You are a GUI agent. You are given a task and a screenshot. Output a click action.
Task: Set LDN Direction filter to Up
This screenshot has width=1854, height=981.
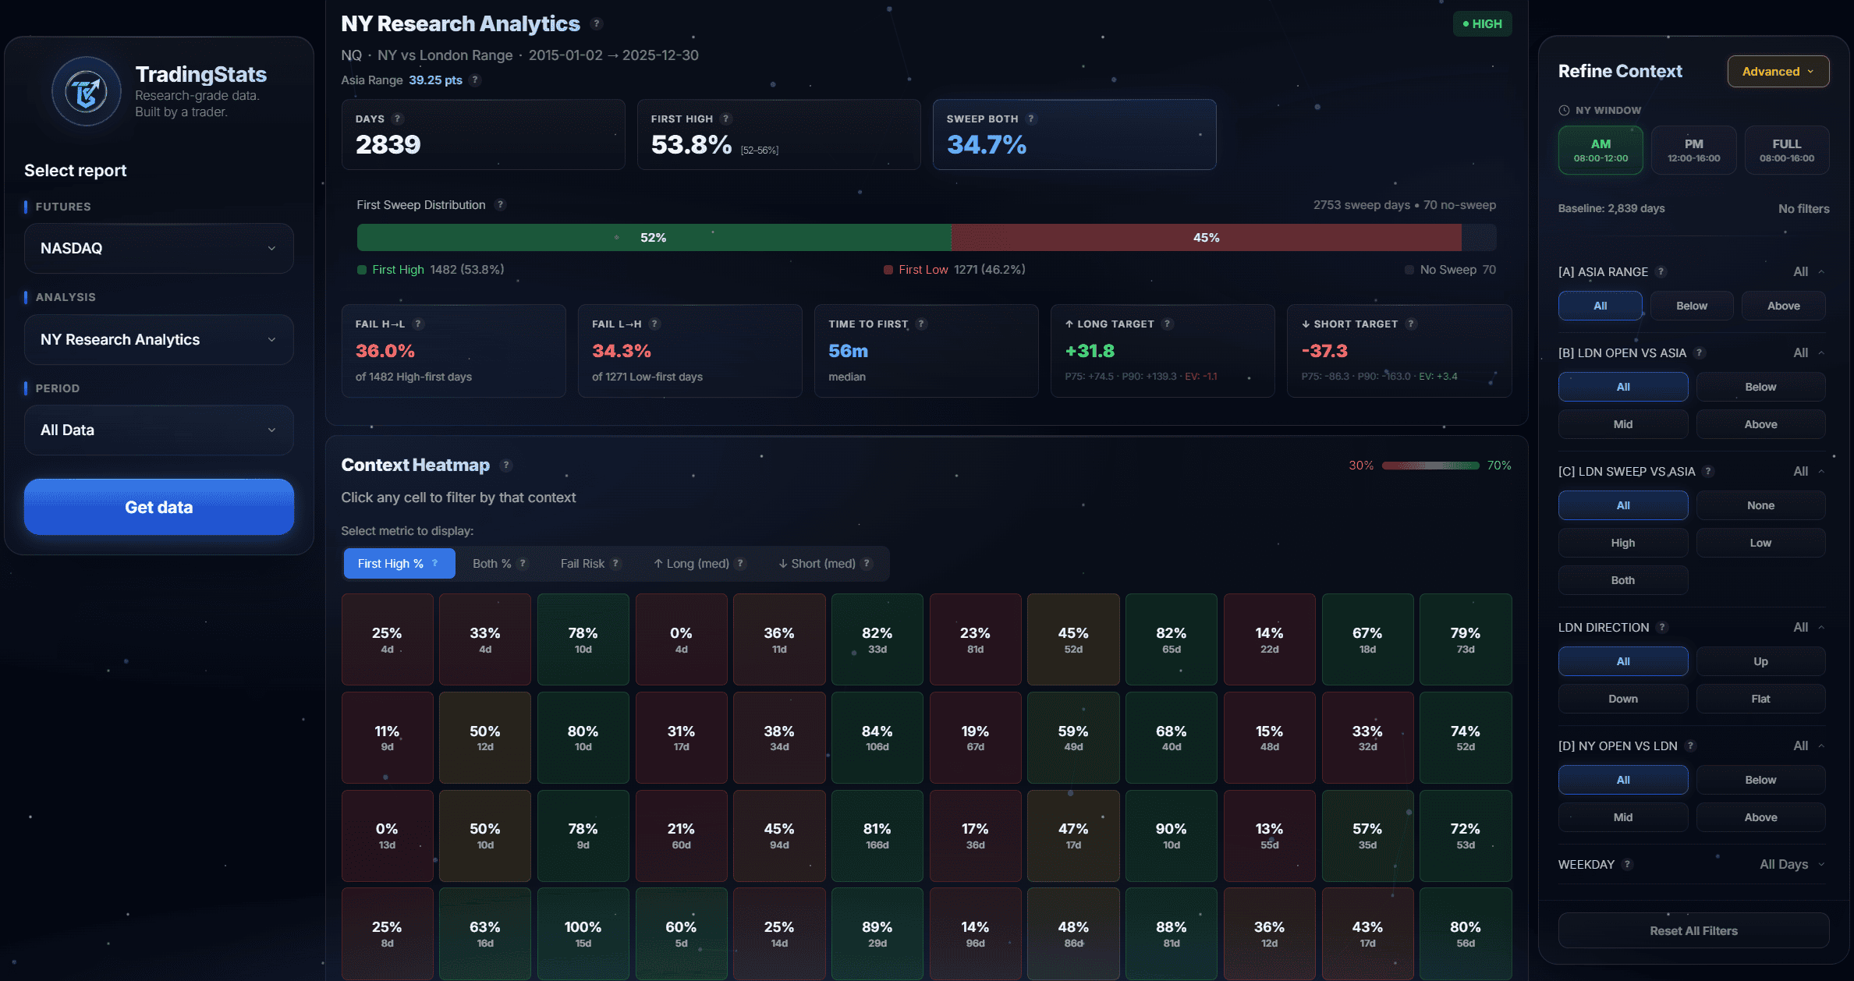pyautogui.click(x=1760, y=661)
